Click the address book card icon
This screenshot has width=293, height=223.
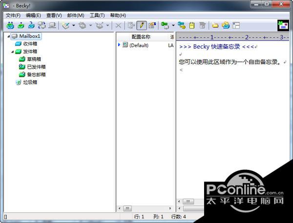click(x=152, y=25)
